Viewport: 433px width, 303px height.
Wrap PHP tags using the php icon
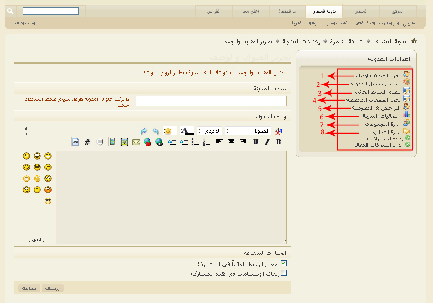75,142
